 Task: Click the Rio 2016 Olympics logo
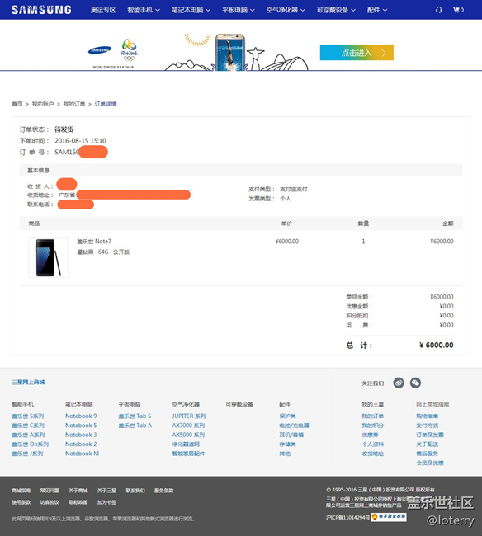[x=129, y=50]
